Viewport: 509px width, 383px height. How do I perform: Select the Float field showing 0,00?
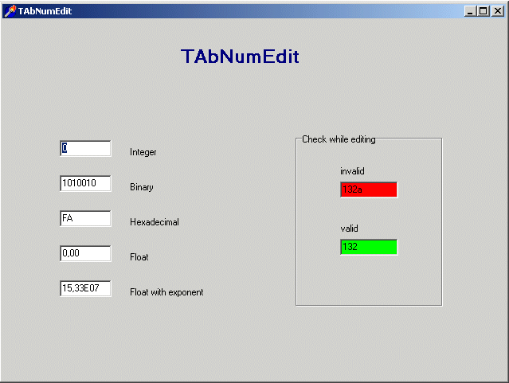[x=85, y=253]
